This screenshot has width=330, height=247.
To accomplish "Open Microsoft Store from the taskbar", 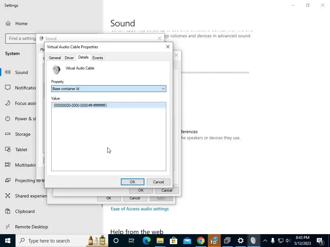I will [173, 241].
